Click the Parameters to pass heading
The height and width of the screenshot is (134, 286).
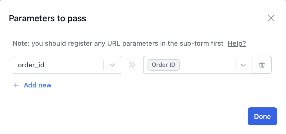point(47,19)
